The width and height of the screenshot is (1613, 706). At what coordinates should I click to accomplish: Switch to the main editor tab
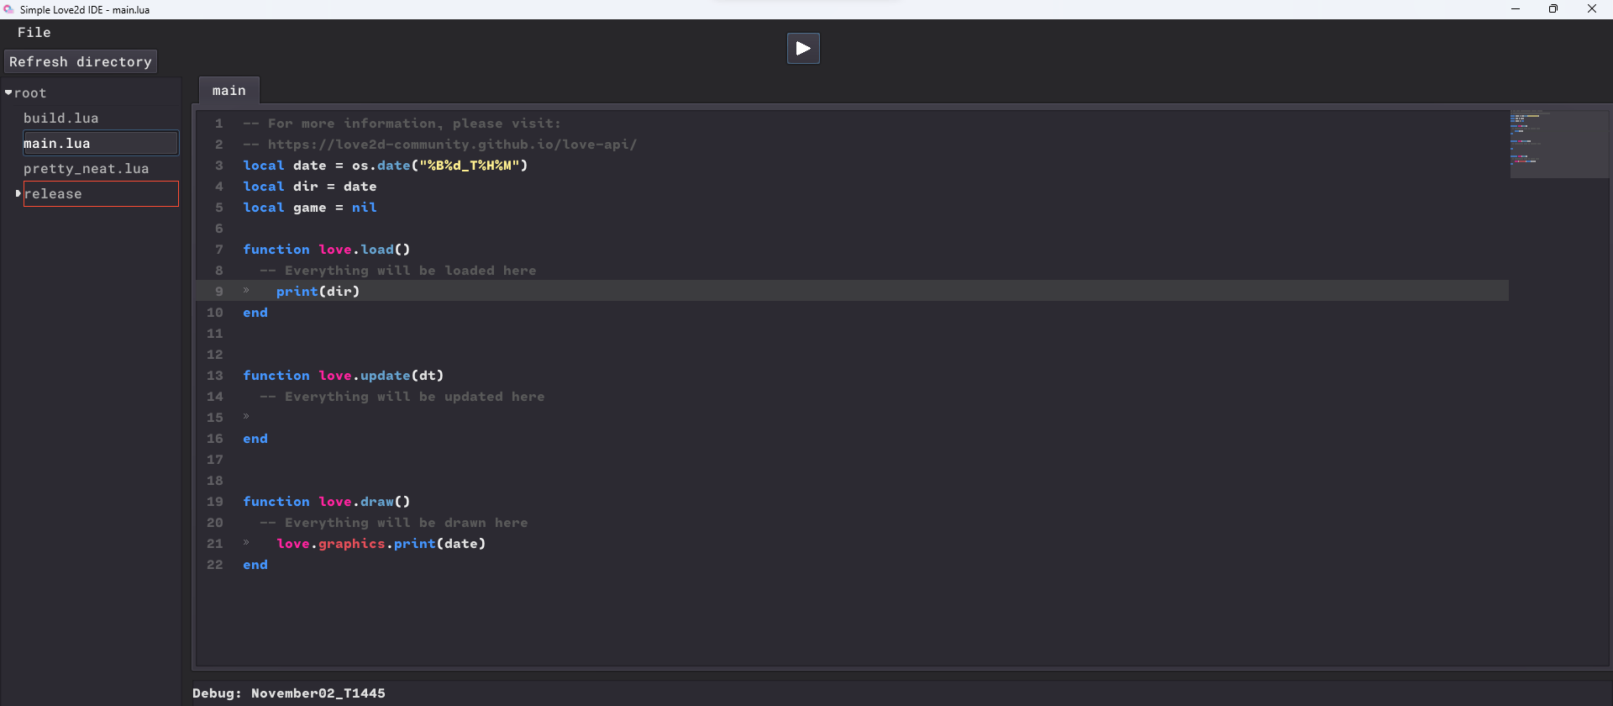[229, 91]
